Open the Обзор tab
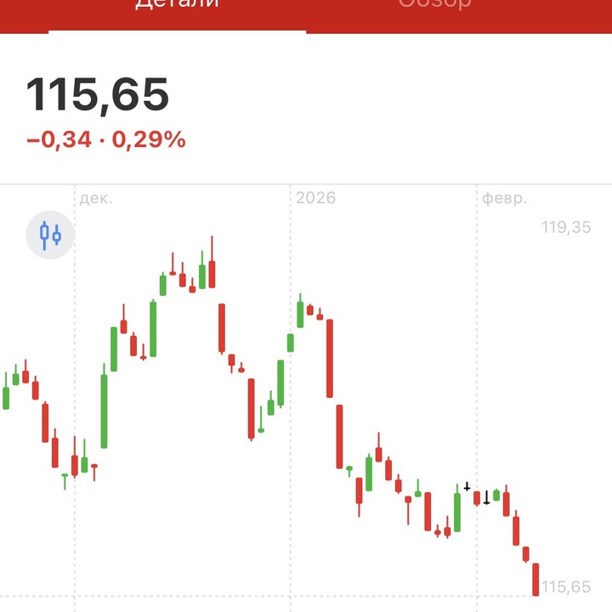 click(433, 7)
